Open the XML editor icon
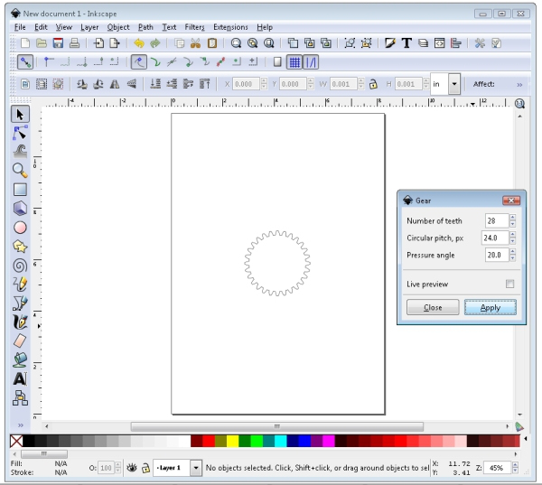542x485 pixels. [439, 43]
